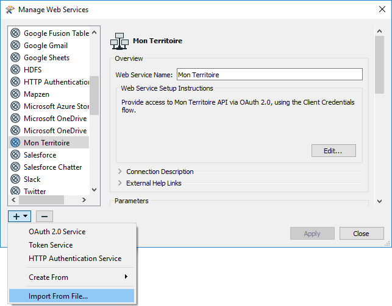The width and height of the screenshot is (392, 306).
Task: Click the Close button
Action: pyautogui.click(x=361, y=234)
